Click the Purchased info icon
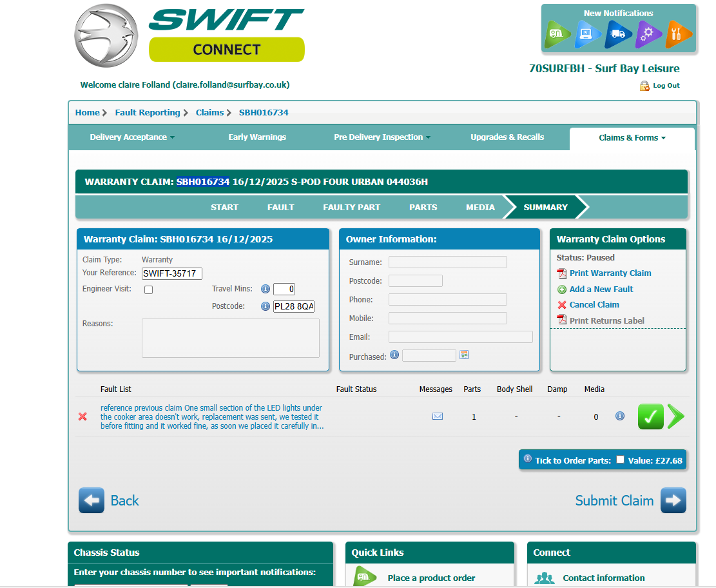Screen dimensions: 716x588 coord(394,355)
